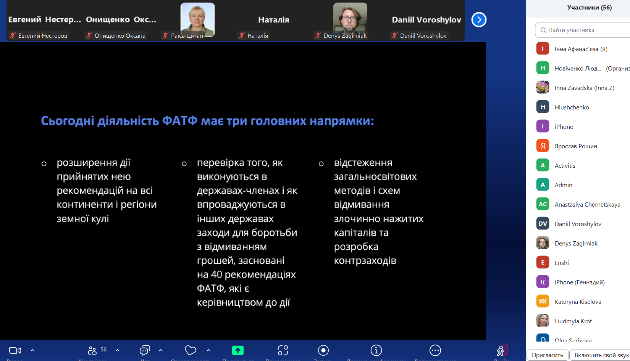Click the video camera icon
Viewport: 630px width, 361px height.
click(x=15, y=350)
